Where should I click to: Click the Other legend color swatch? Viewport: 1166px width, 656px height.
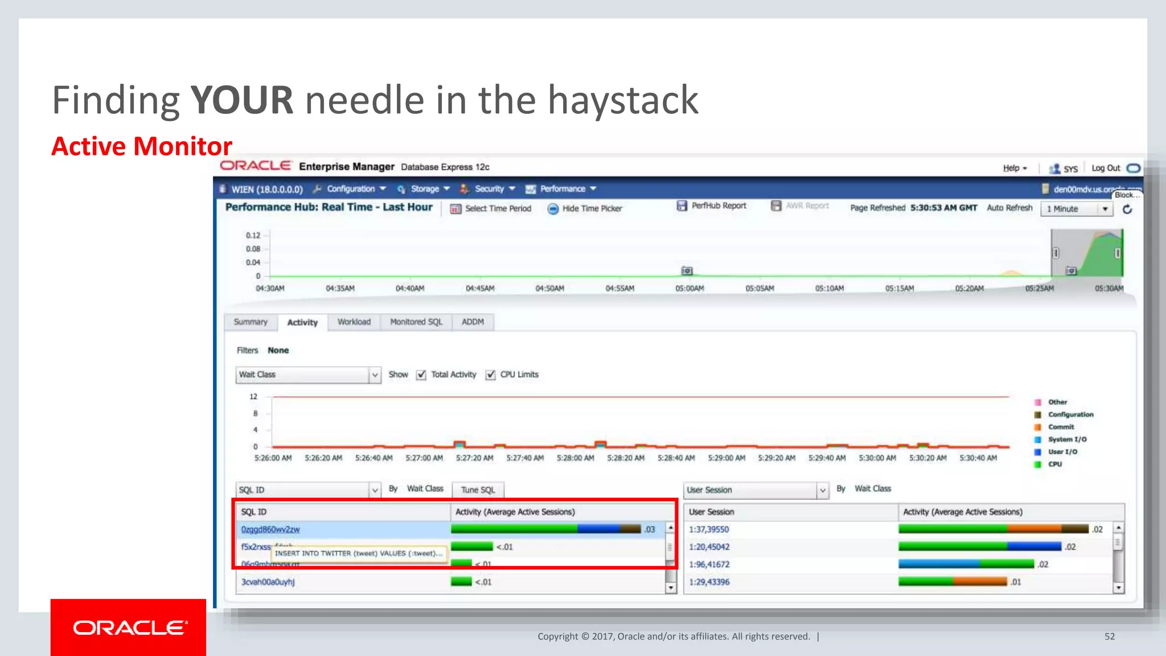[1038, 402]
